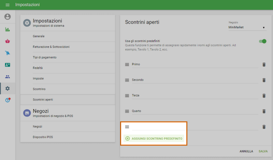This screenshot has width=273, height=160.
Task: Click the drag handle beside Secondo
Action: (x=127, y=80)
